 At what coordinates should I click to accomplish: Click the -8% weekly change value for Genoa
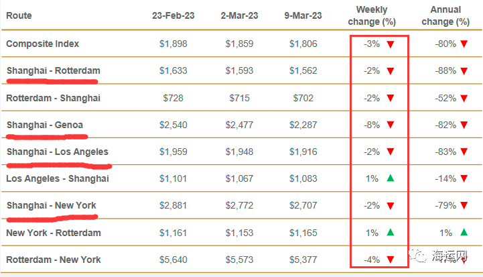[372, 125]
